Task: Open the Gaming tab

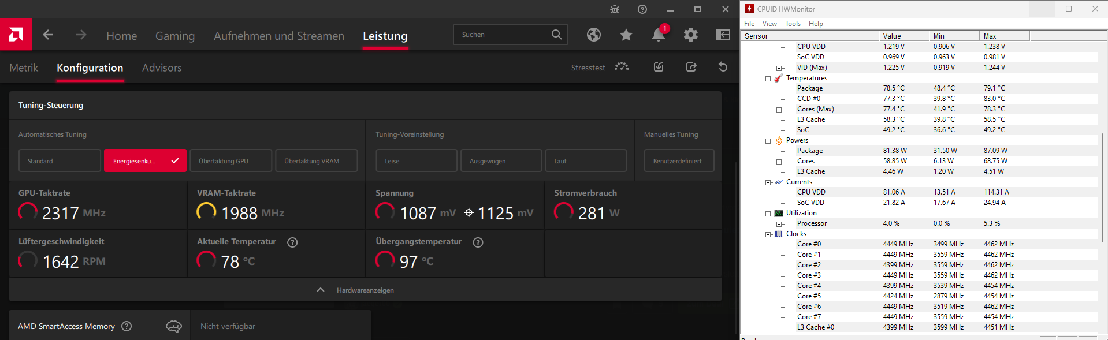Action: pyautogui.click(x=175, y=36)
